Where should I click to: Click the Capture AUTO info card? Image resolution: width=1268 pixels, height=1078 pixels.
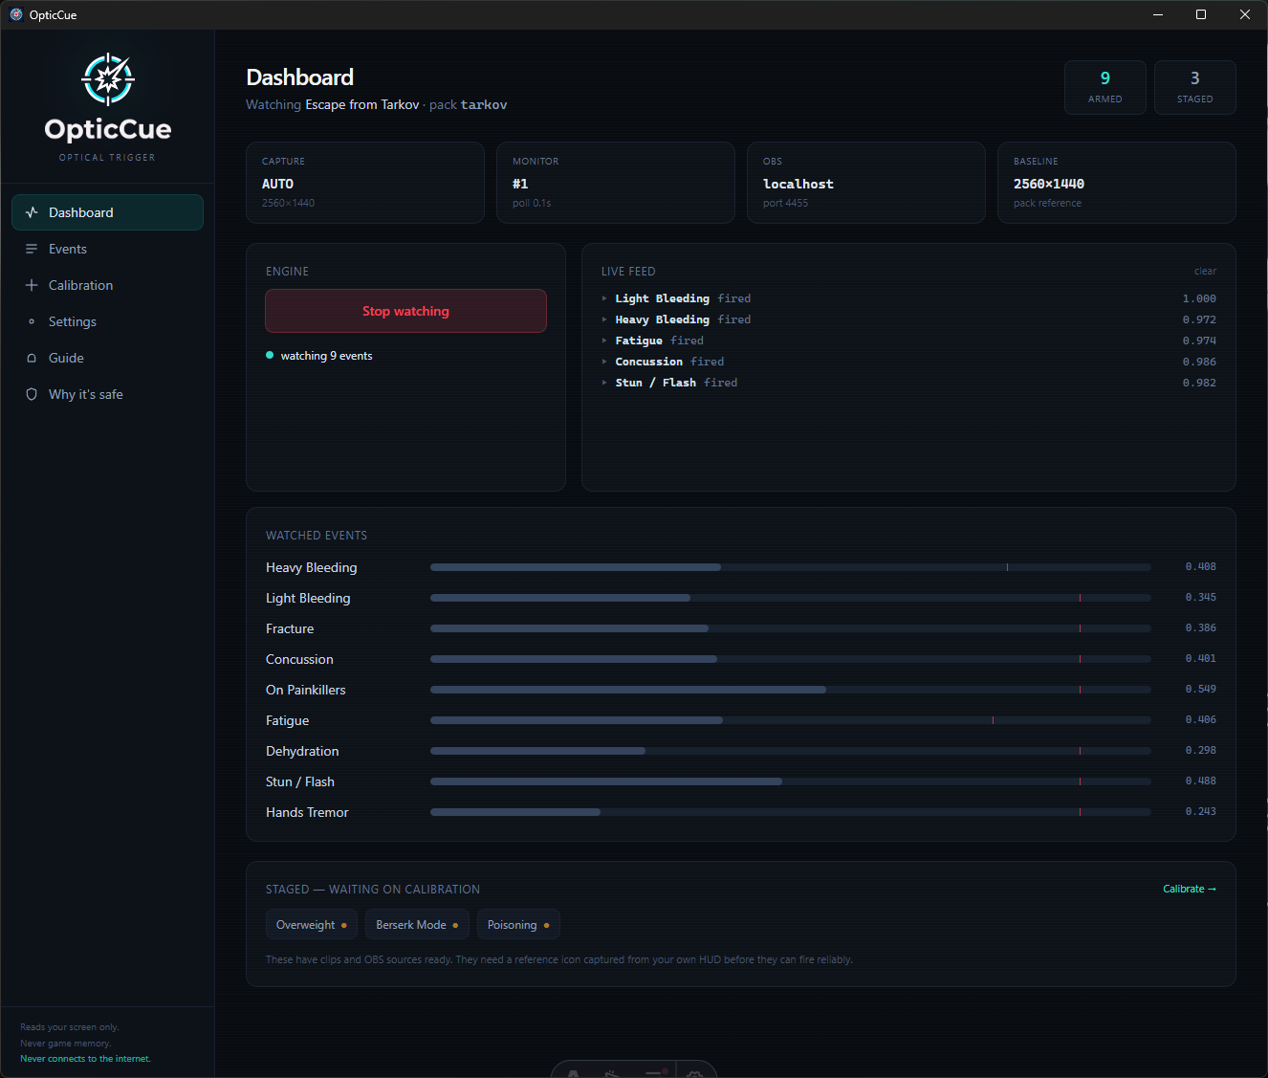point(365,183)
